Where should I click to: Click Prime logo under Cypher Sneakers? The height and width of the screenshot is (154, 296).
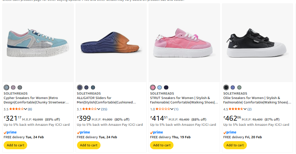pyautogui.click(x=10, y=132)
